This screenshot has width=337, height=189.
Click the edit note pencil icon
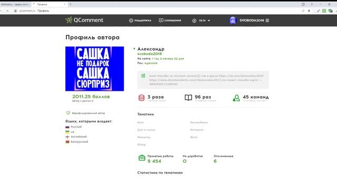143,76
